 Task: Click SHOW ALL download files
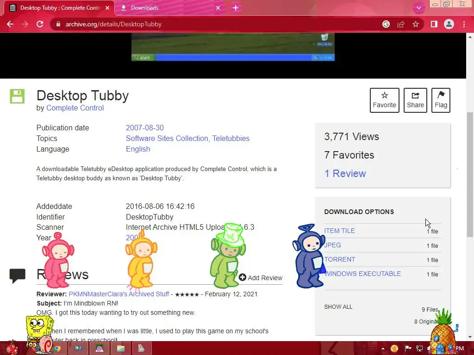[x=338, y=307]
